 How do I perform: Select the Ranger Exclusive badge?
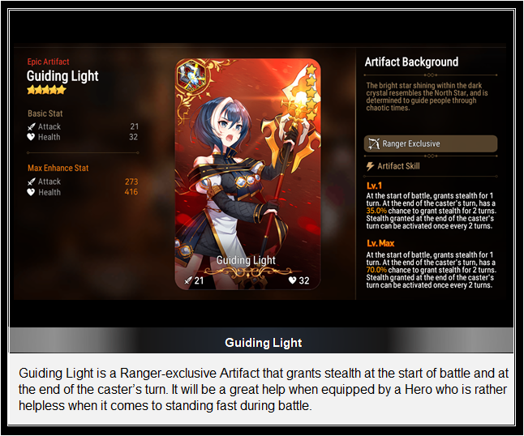pos(431,144)
